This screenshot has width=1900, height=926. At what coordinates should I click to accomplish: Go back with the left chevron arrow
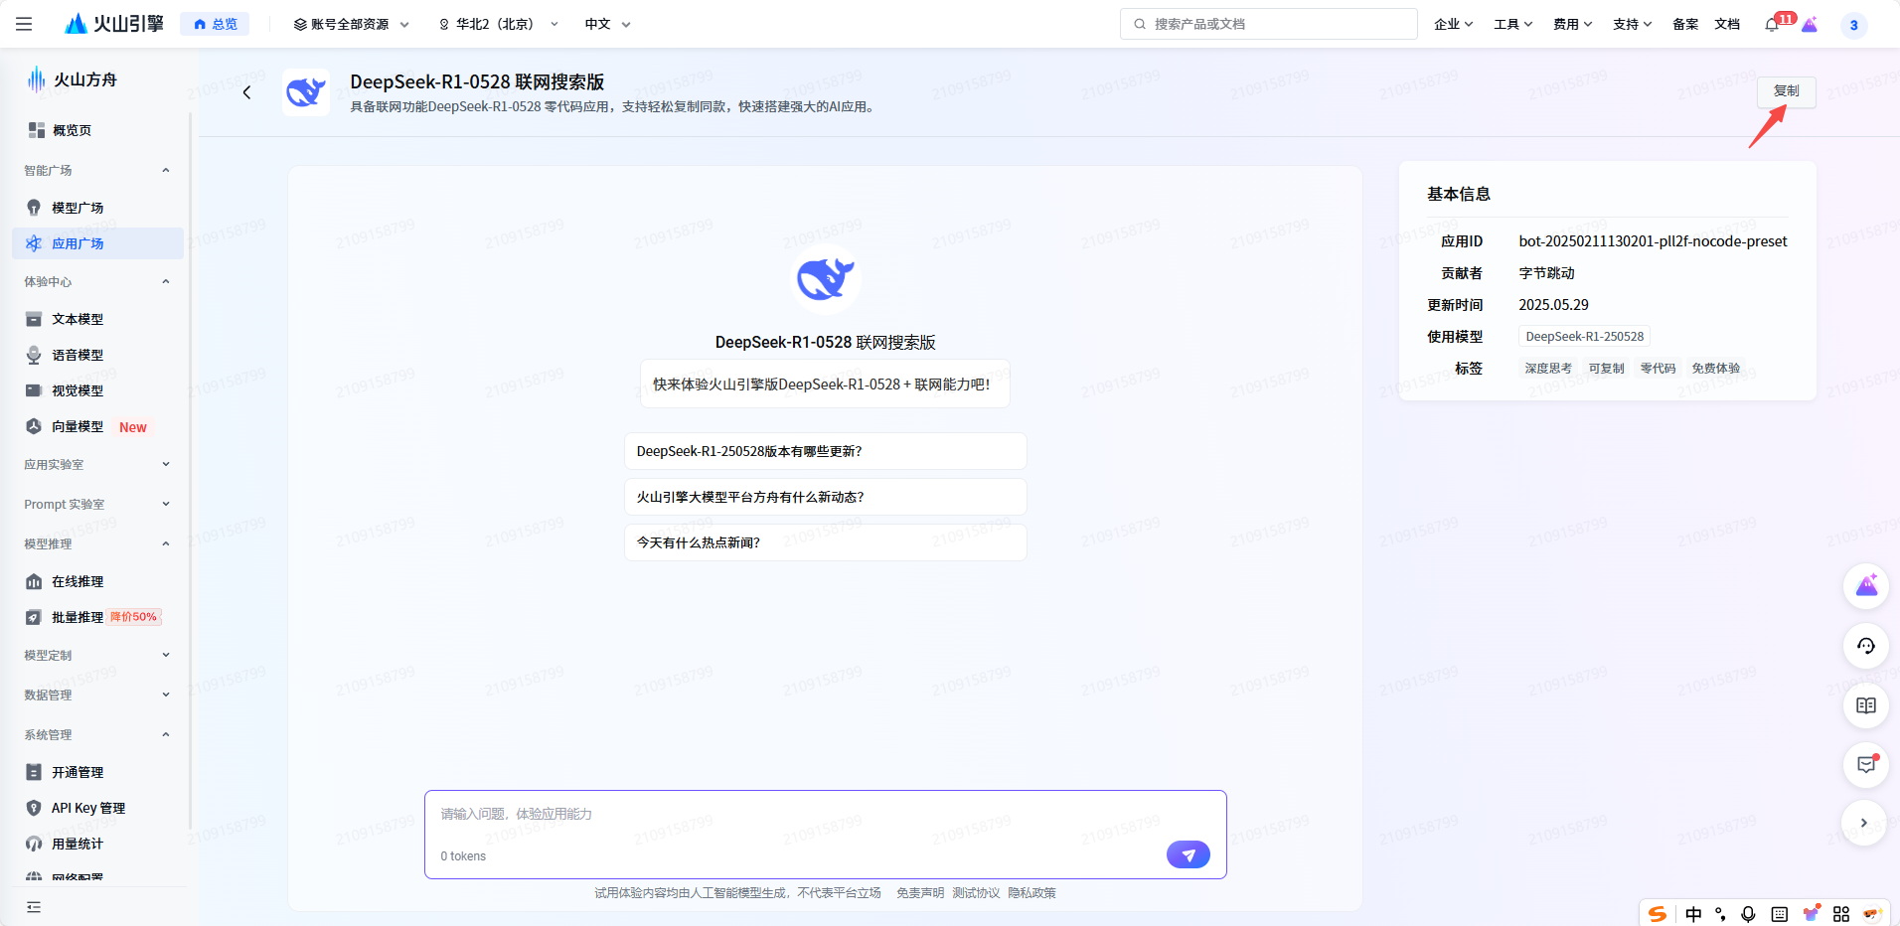point(246,92)
